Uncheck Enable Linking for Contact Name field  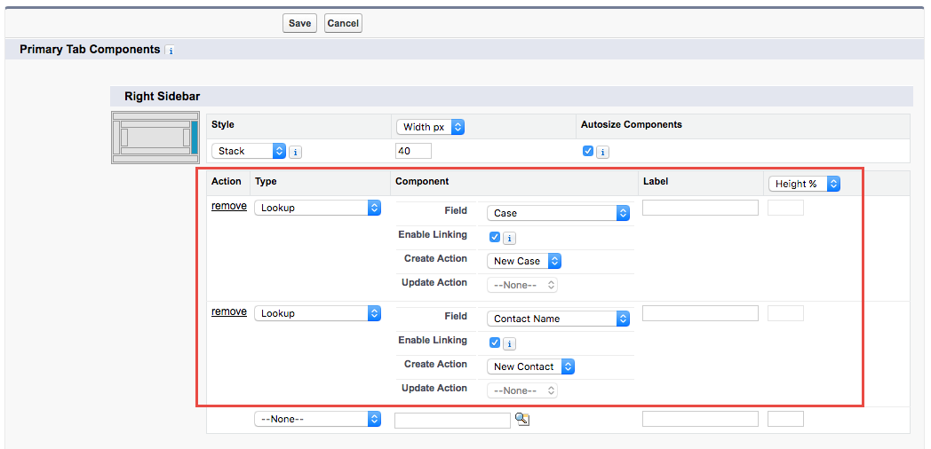click(495, 343)
